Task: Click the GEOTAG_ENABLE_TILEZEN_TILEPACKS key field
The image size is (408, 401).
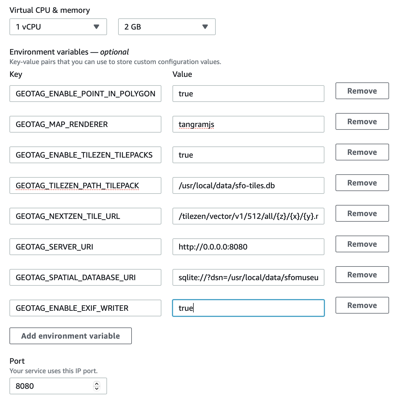Action: (85, 155)
